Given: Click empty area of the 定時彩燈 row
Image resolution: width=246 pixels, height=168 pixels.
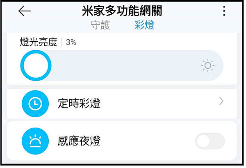Looking at the screenshot, I should click(157, 103).
